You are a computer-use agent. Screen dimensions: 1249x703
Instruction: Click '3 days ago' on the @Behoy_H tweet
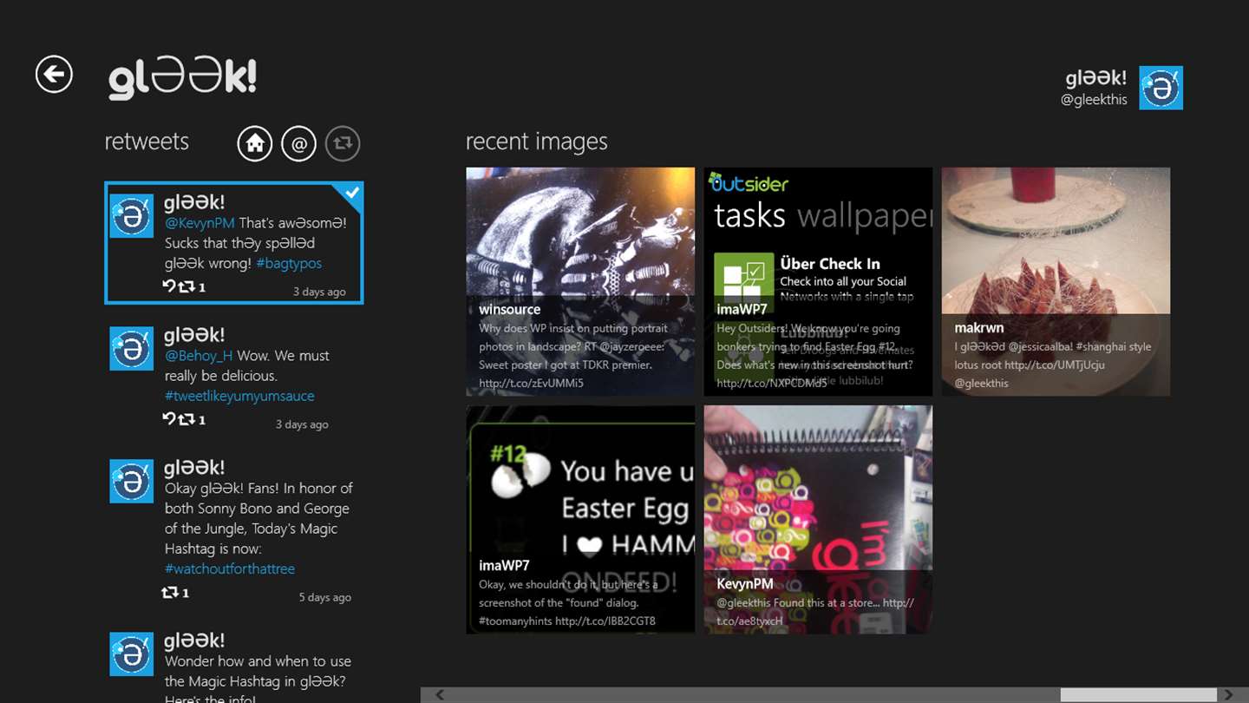302,424
